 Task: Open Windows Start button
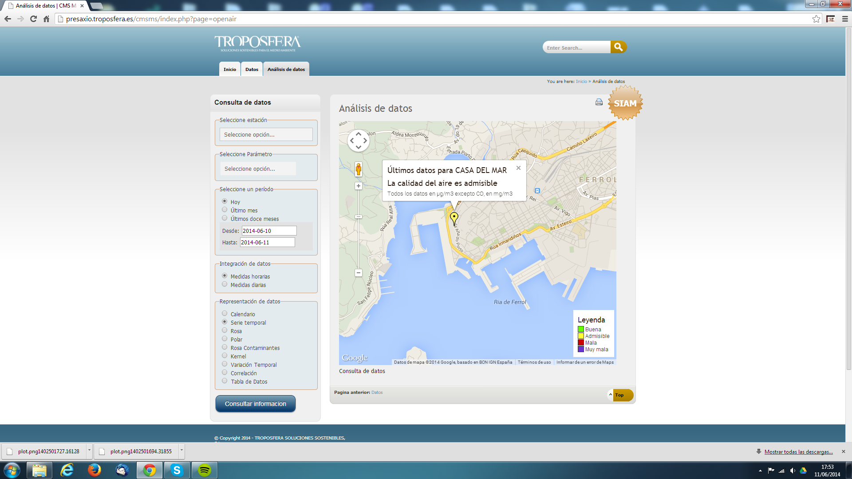pos(12,470)
